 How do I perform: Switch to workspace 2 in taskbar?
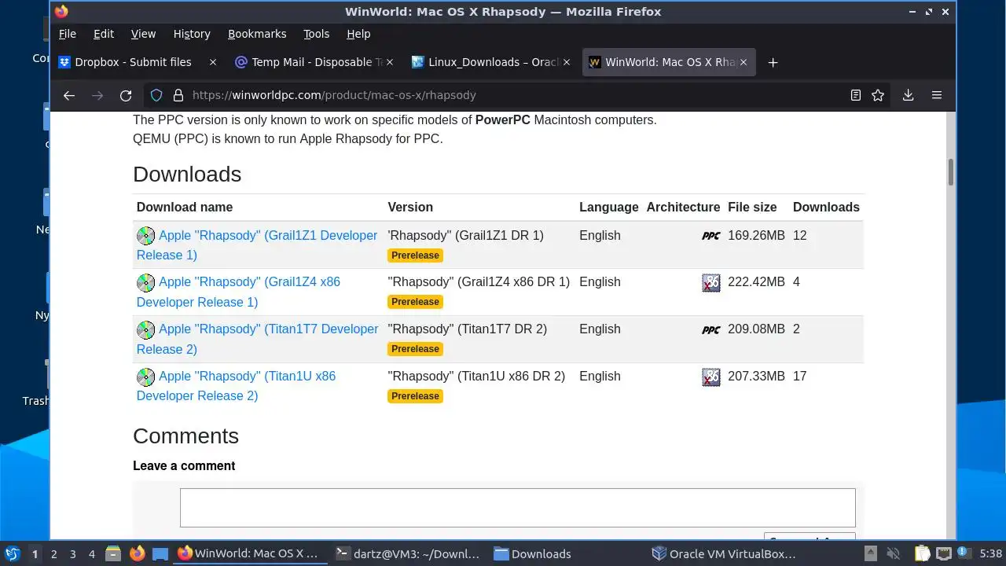click(53, 554)
